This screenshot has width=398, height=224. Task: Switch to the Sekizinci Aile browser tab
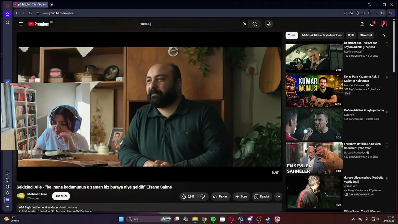pos(31,5)
